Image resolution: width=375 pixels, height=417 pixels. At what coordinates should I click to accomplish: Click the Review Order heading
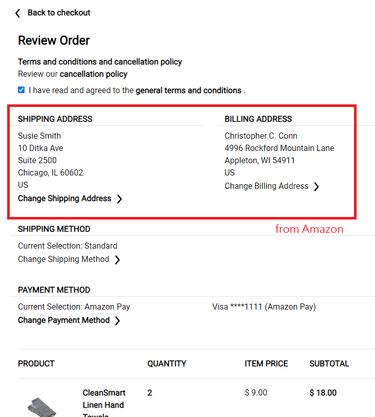point(54,40)
